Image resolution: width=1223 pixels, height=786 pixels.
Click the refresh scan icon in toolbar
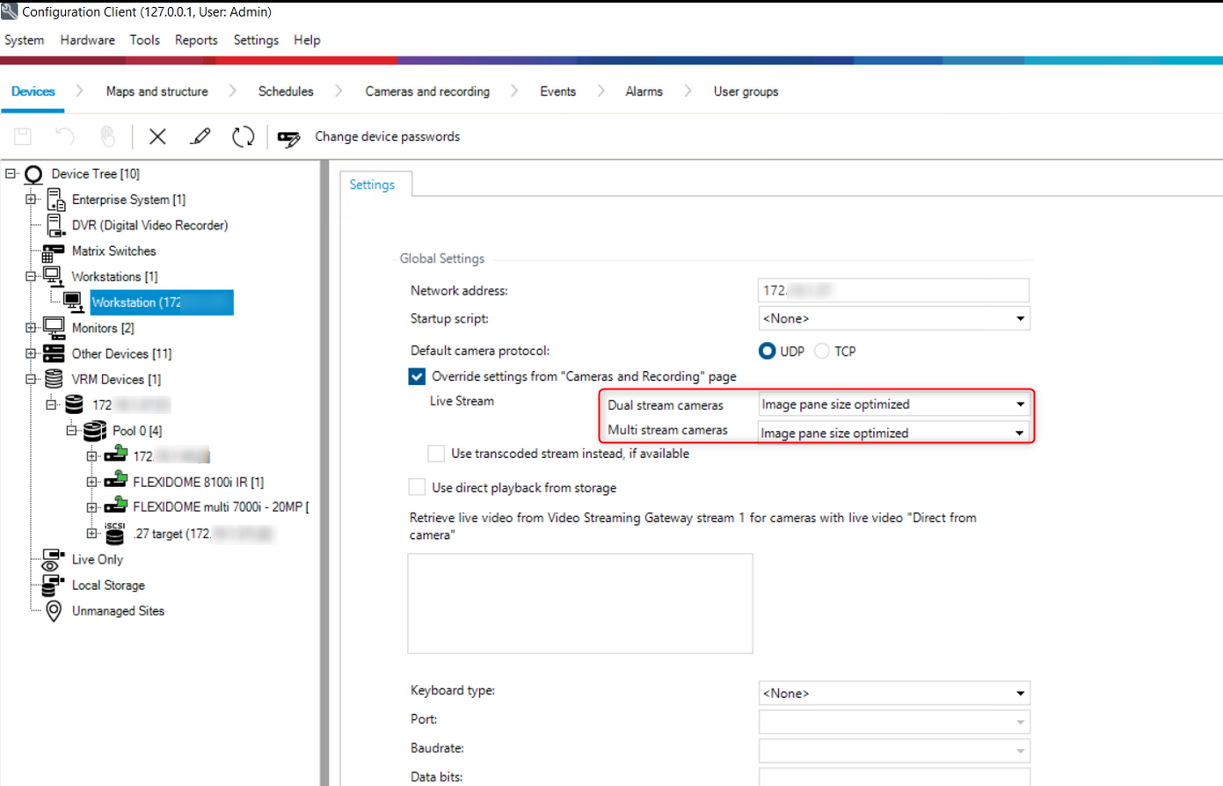[x=243, y=136]
